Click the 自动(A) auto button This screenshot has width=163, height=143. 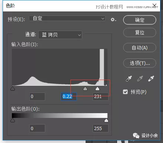pyautogui.click(x=140, y=48)
